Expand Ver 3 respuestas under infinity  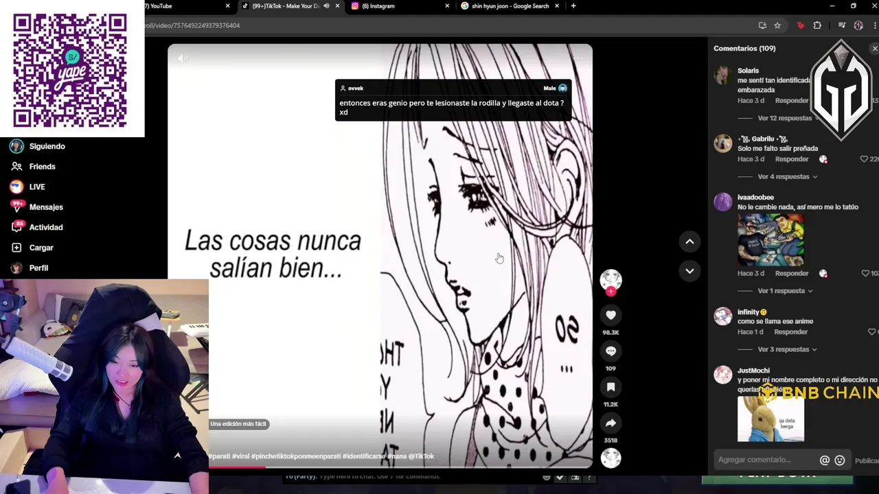[787, 349]
